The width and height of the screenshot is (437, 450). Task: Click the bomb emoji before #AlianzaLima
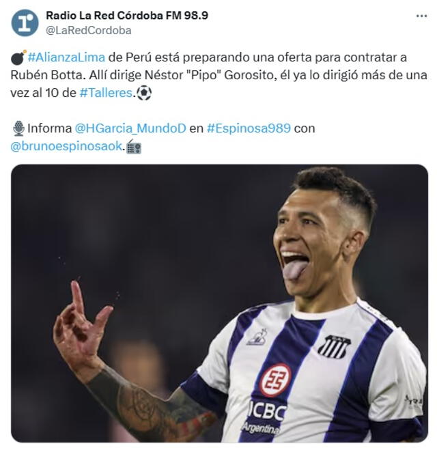pos(18,57)
